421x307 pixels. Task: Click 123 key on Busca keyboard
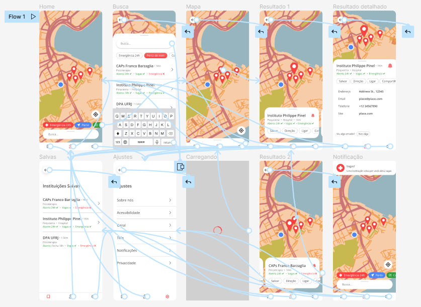click(x=118, y=142)
